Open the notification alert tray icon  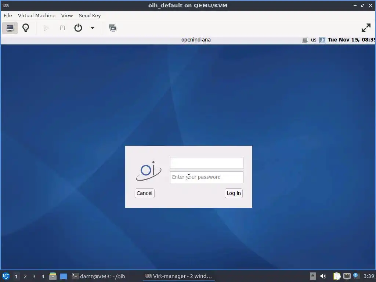(x=355, y=275)
